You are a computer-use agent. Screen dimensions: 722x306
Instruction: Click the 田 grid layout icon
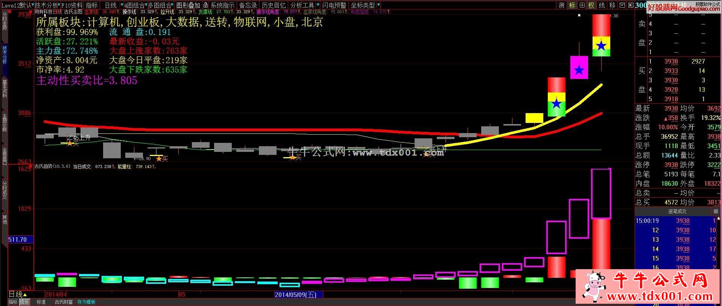582,5
